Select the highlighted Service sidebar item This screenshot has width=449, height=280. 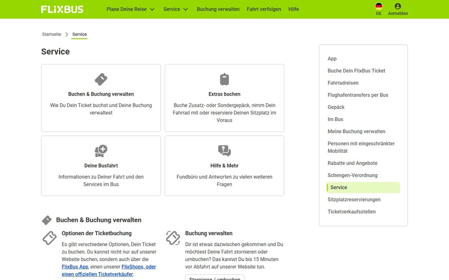coord(363,188)
